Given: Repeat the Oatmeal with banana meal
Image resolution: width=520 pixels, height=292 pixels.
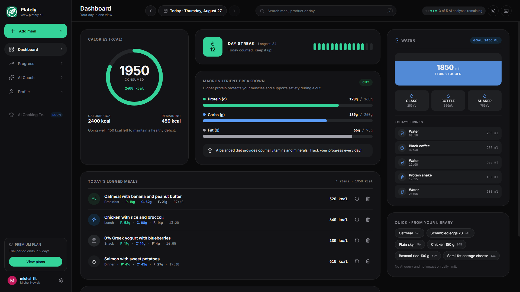Looking at the screenshot, I should [357, 199].
